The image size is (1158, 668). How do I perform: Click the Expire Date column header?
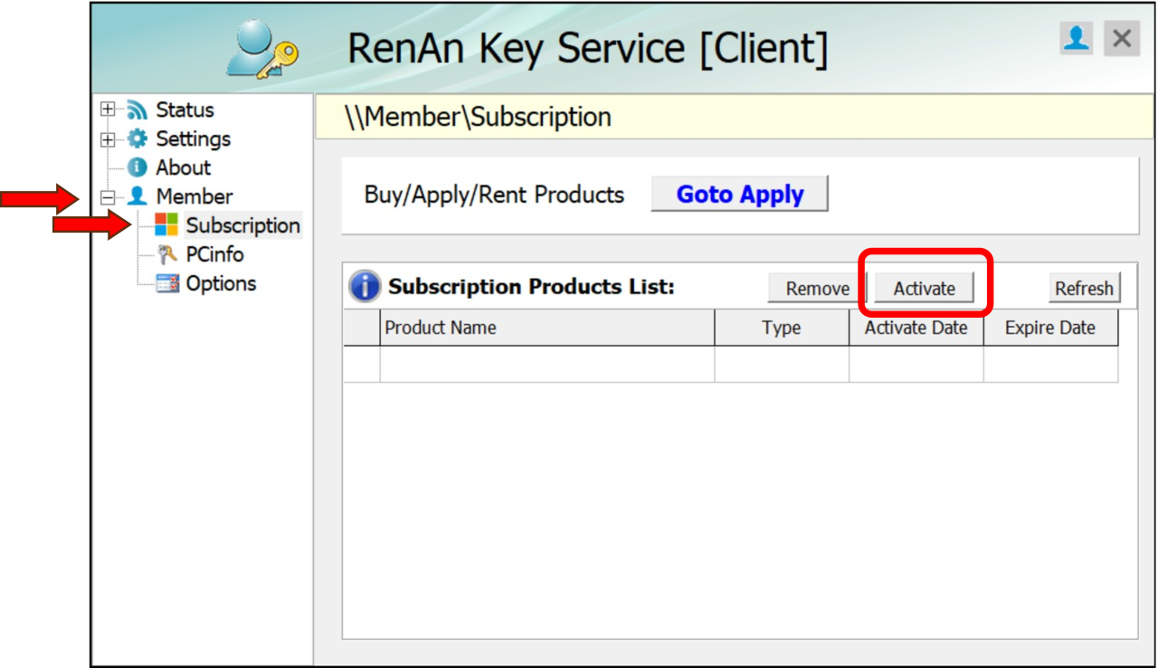pyautogui.click(x=1050, y=328)
